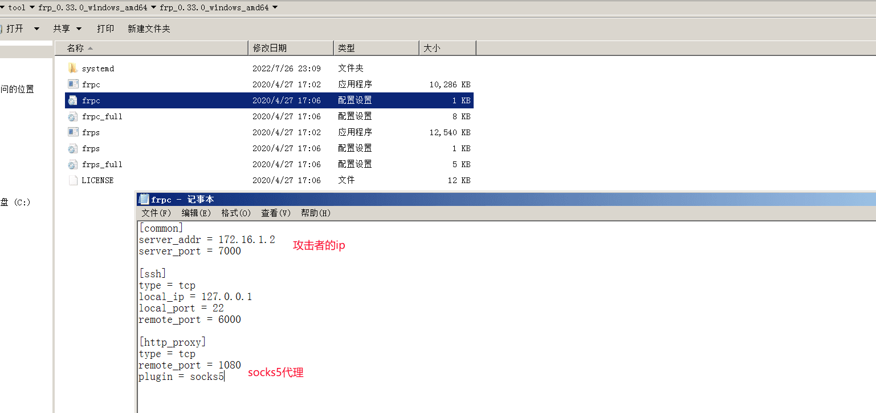This screenshot has width=876, height=413.
Task: Click the 8 KB size cell of frpc_full
Action: pos(461,116)
